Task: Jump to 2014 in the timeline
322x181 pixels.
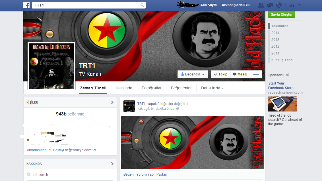Action: (275, 33)
